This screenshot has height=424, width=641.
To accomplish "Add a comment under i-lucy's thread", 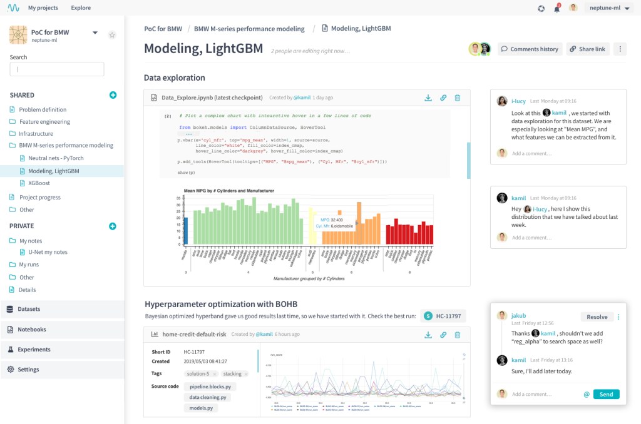I will coord(531,154).
